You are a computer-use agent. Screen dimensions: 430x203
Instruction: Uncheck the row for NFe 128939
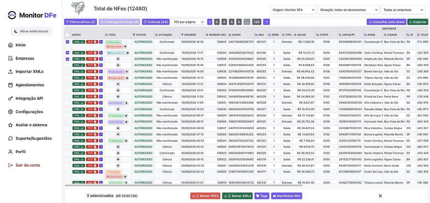[67, 53]
